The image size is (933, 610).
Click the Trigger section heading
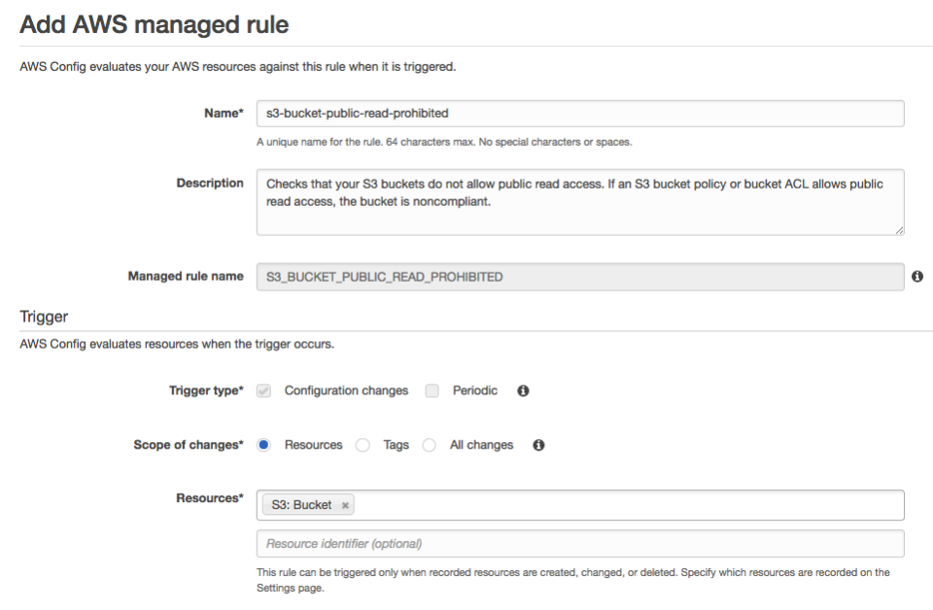tap(44, 317)
